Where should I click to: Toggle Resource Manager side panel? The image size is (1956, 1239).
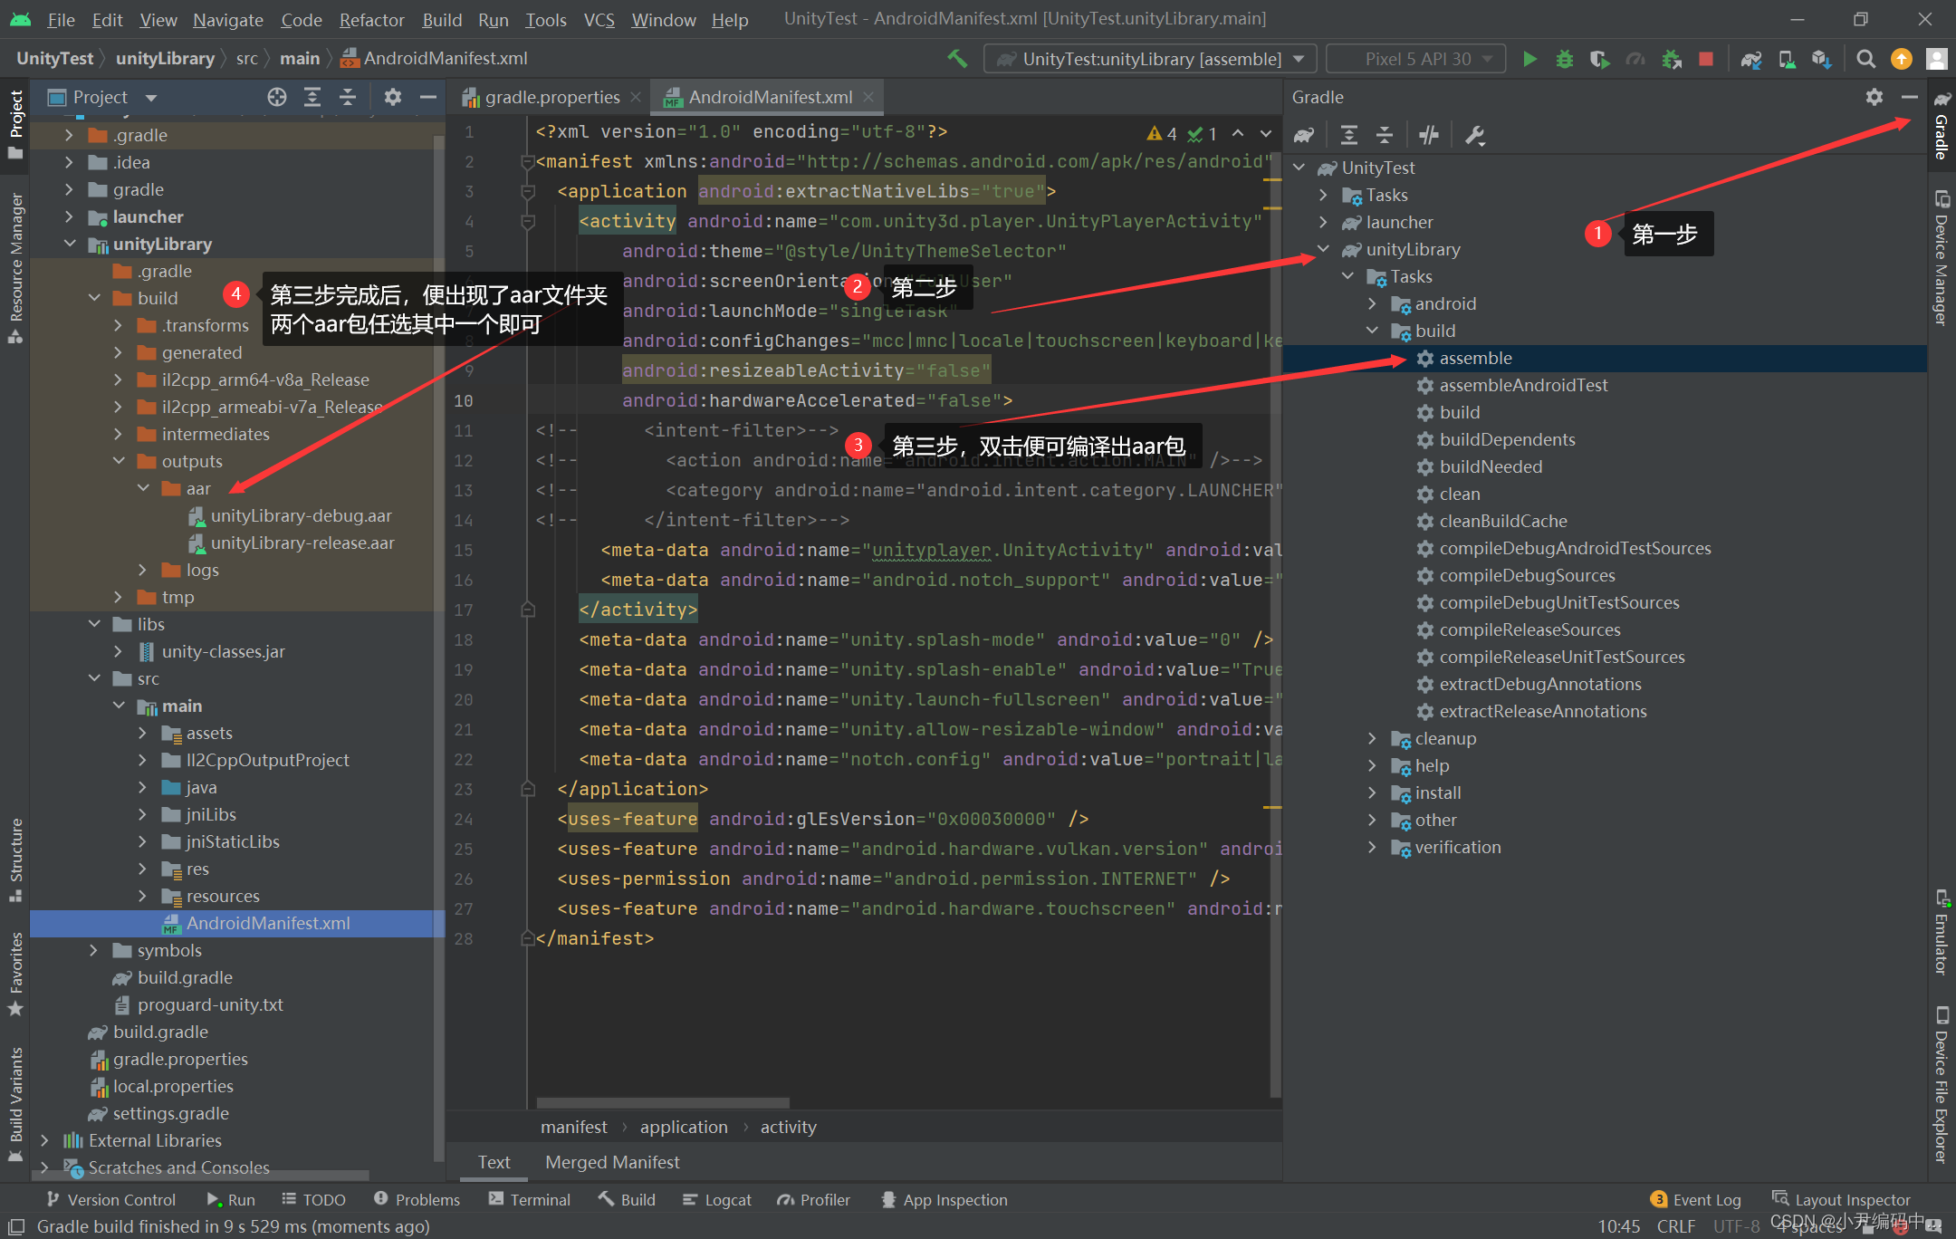(15, 267)
